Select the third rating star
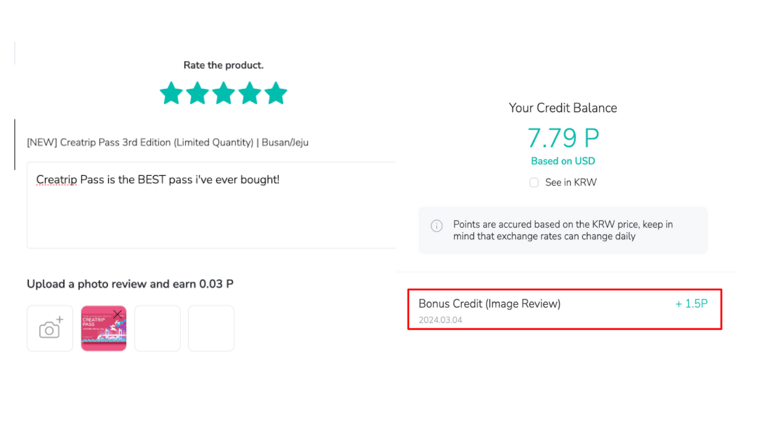Screen dimensions: 769x432 [223, 93]
